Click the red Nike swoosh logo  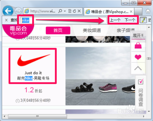pos(34,60)
